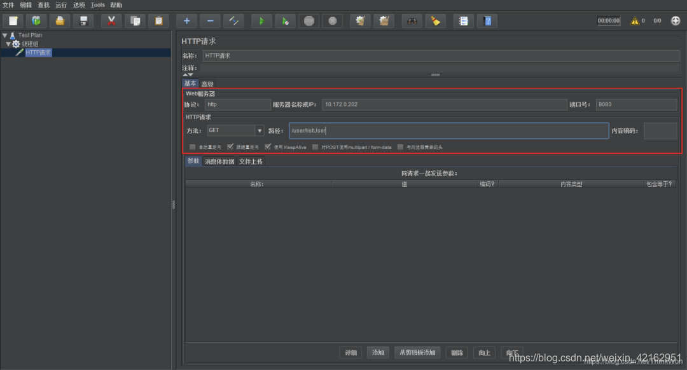Click the 内容编码 input field
687x370 pixels.
pos(660,131)
